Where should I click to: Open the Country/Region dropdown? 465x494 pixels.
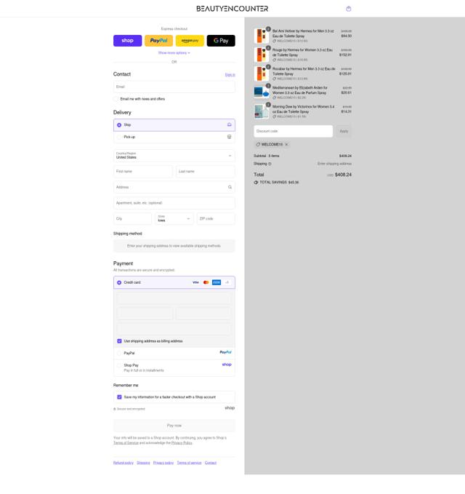(174, 156)
